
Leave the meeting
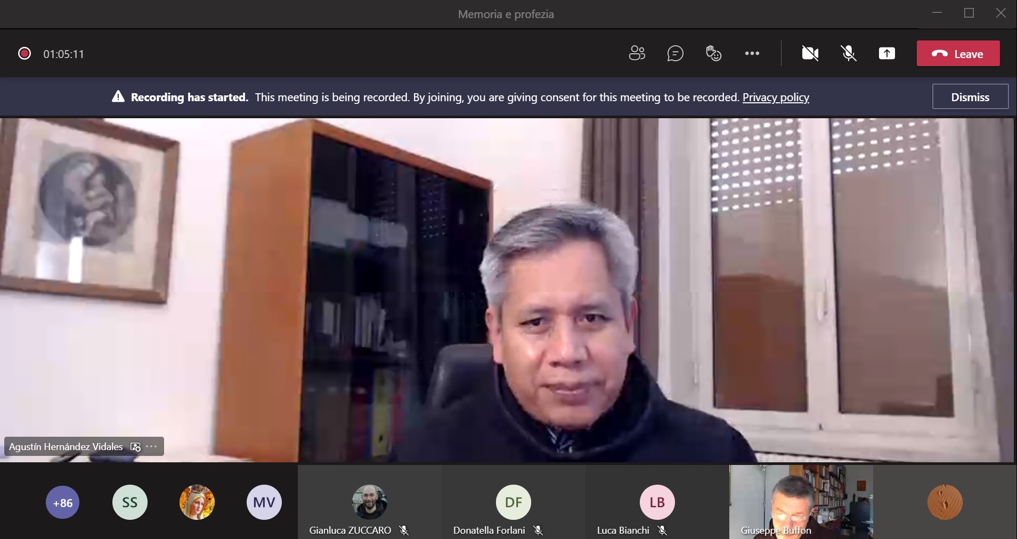click(x=957, y=54)
